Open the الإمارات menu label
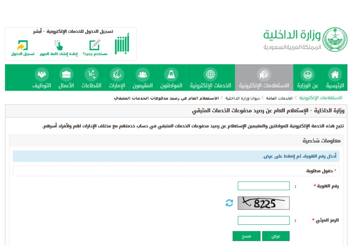Viewport: 350px width, 246px height. coord(117,86)
